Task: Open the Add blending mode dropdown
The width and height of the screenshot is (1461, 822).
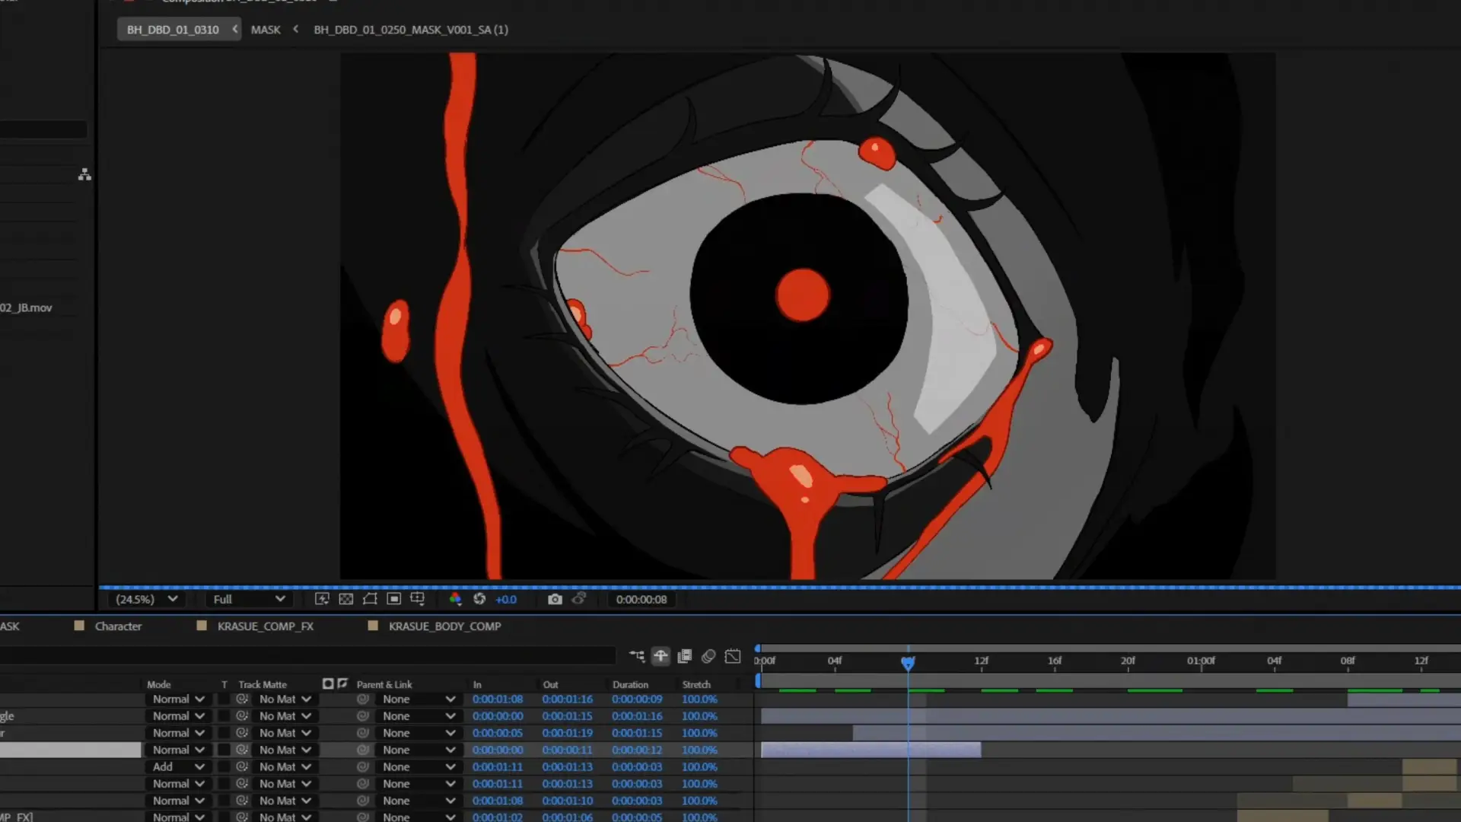Action: tap(178, 766)
